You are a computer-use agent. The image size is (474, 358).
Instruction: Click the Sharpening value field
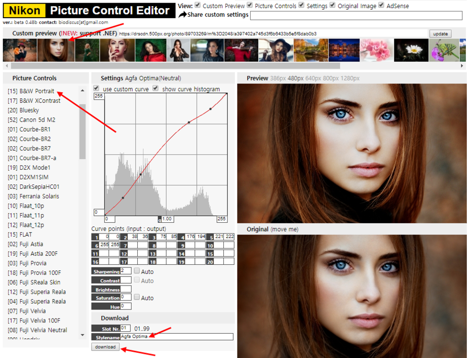[126, 271]
